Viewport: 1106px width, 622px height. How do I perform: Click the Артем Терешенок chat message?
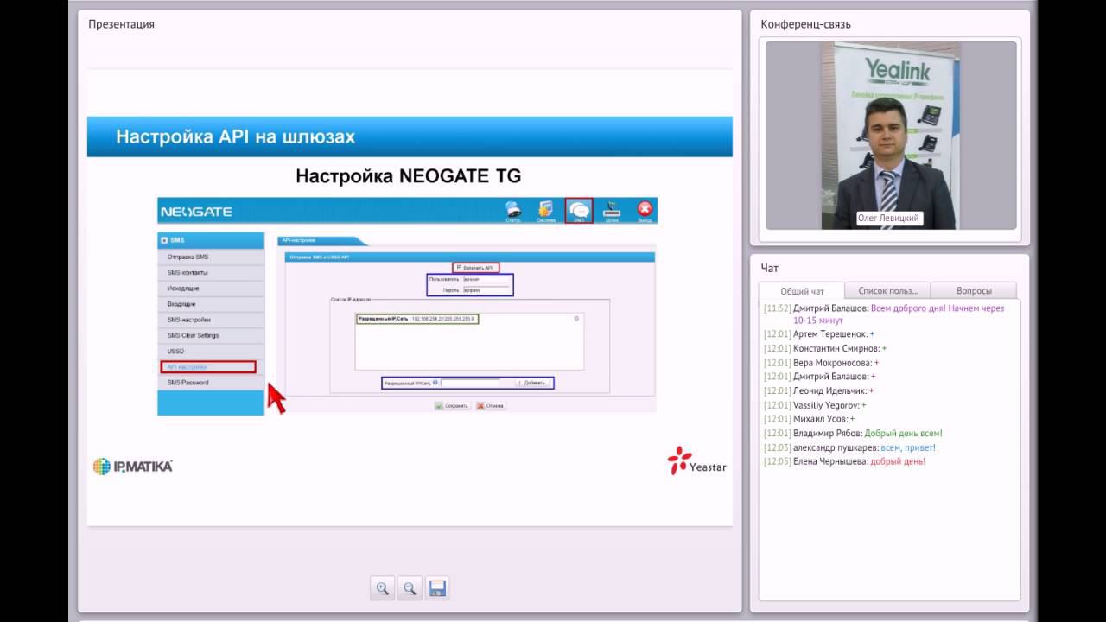coord(819,334)
